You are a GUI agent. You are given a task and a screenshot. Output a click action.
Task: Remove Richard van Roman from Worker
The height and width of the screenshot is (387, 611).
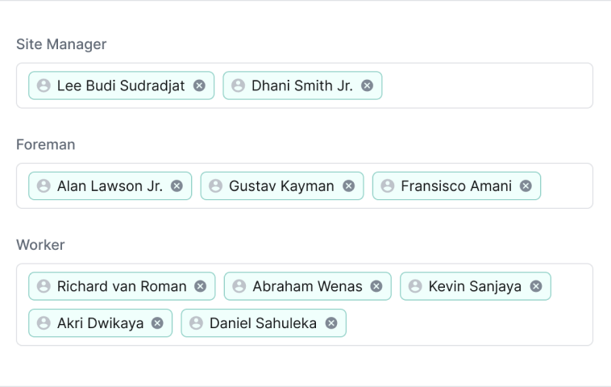[200, 286]
